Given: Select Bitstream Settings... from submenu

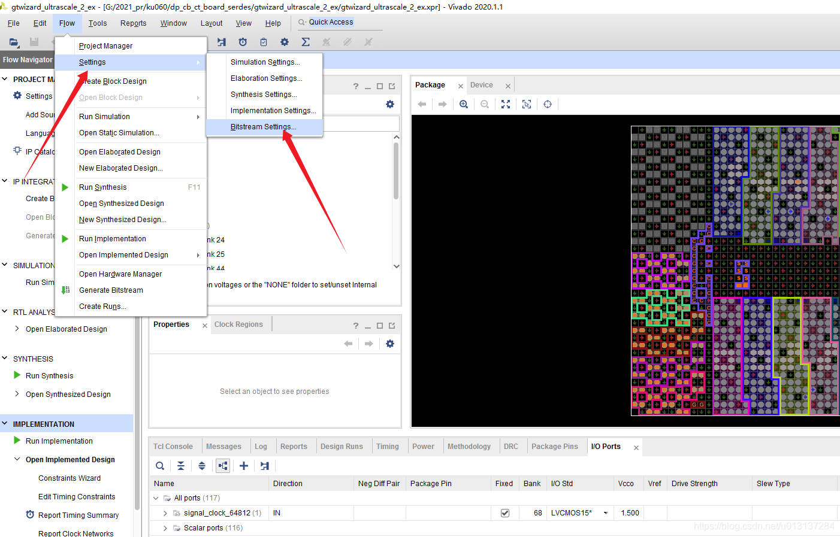Looking at the screenshot, I should [x=264, y=127].
